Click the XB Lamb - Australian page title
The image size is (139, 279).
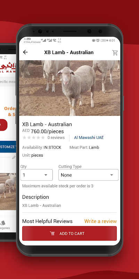point(69,52)
